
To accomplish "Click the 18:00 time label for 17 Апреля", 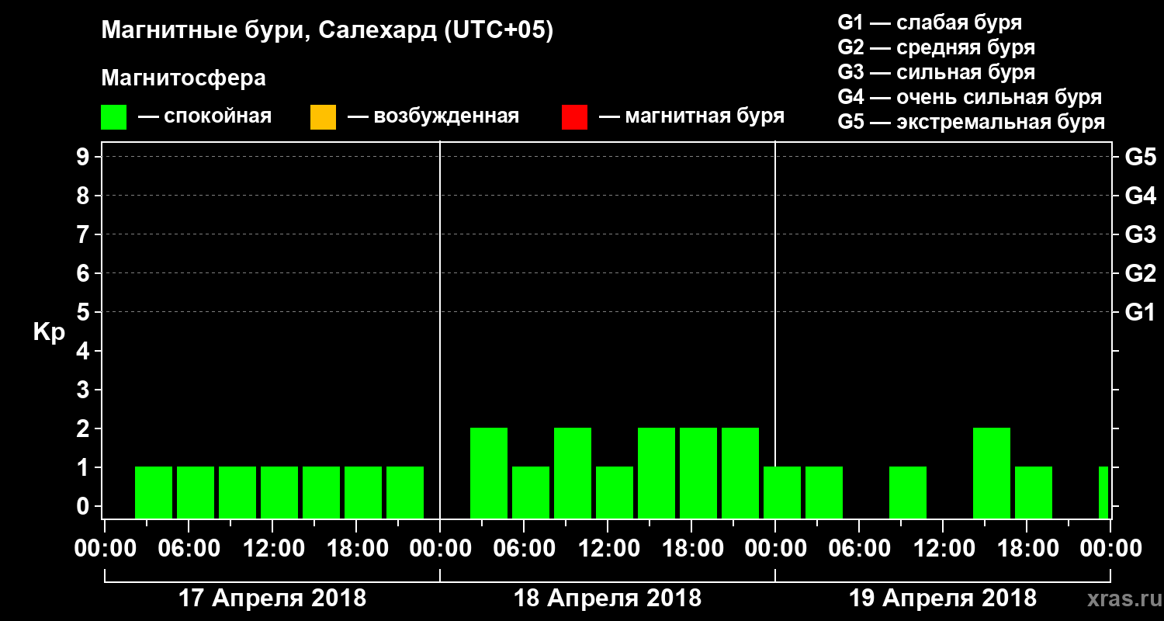I will (356, 549).
